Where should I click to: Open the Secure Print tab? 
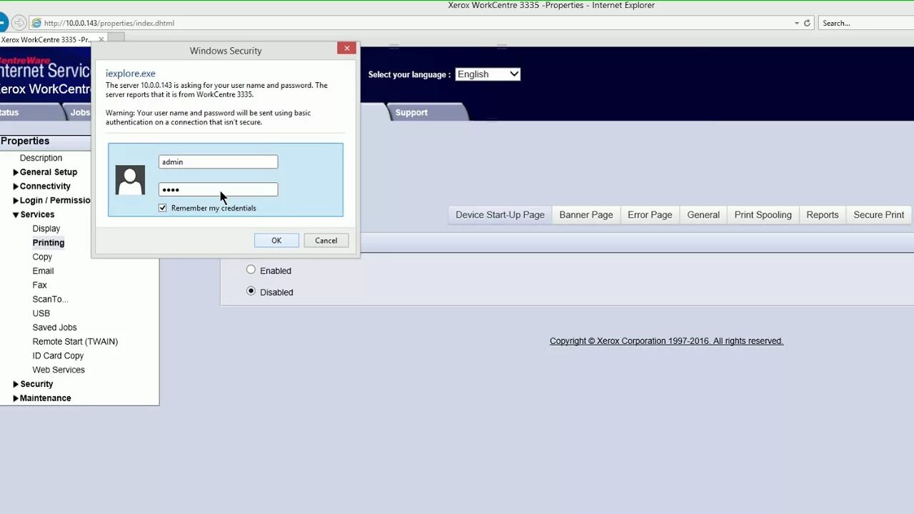pos(879,215)
